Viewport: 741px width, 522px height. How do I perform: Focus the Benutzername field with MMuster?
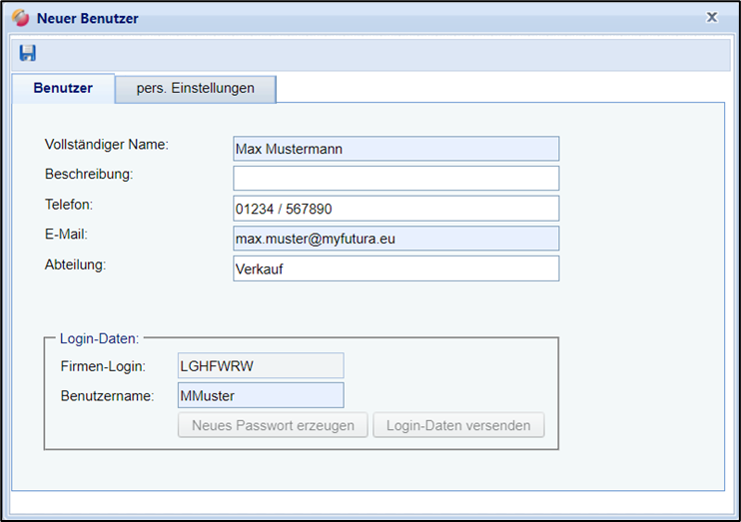[x=260, y=395]
